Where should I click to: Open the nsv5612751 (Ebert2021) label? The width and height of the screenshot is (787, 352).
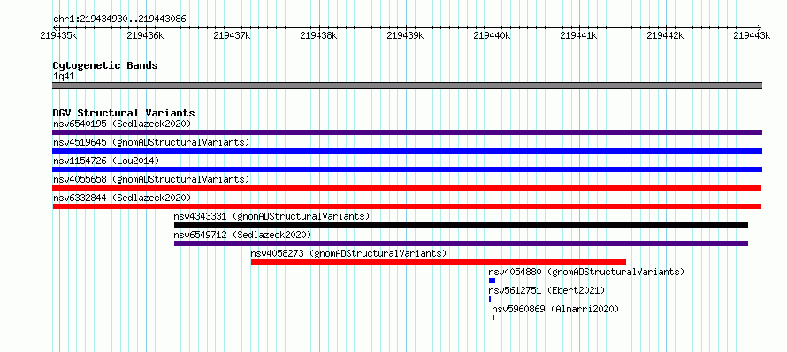tap(546, 290)
